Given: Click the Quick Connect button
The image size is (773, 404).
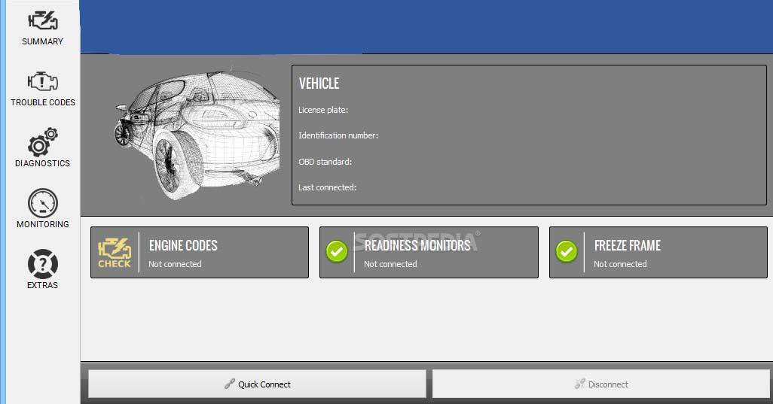Looking at the screenshot, I should tap(257, 384).
